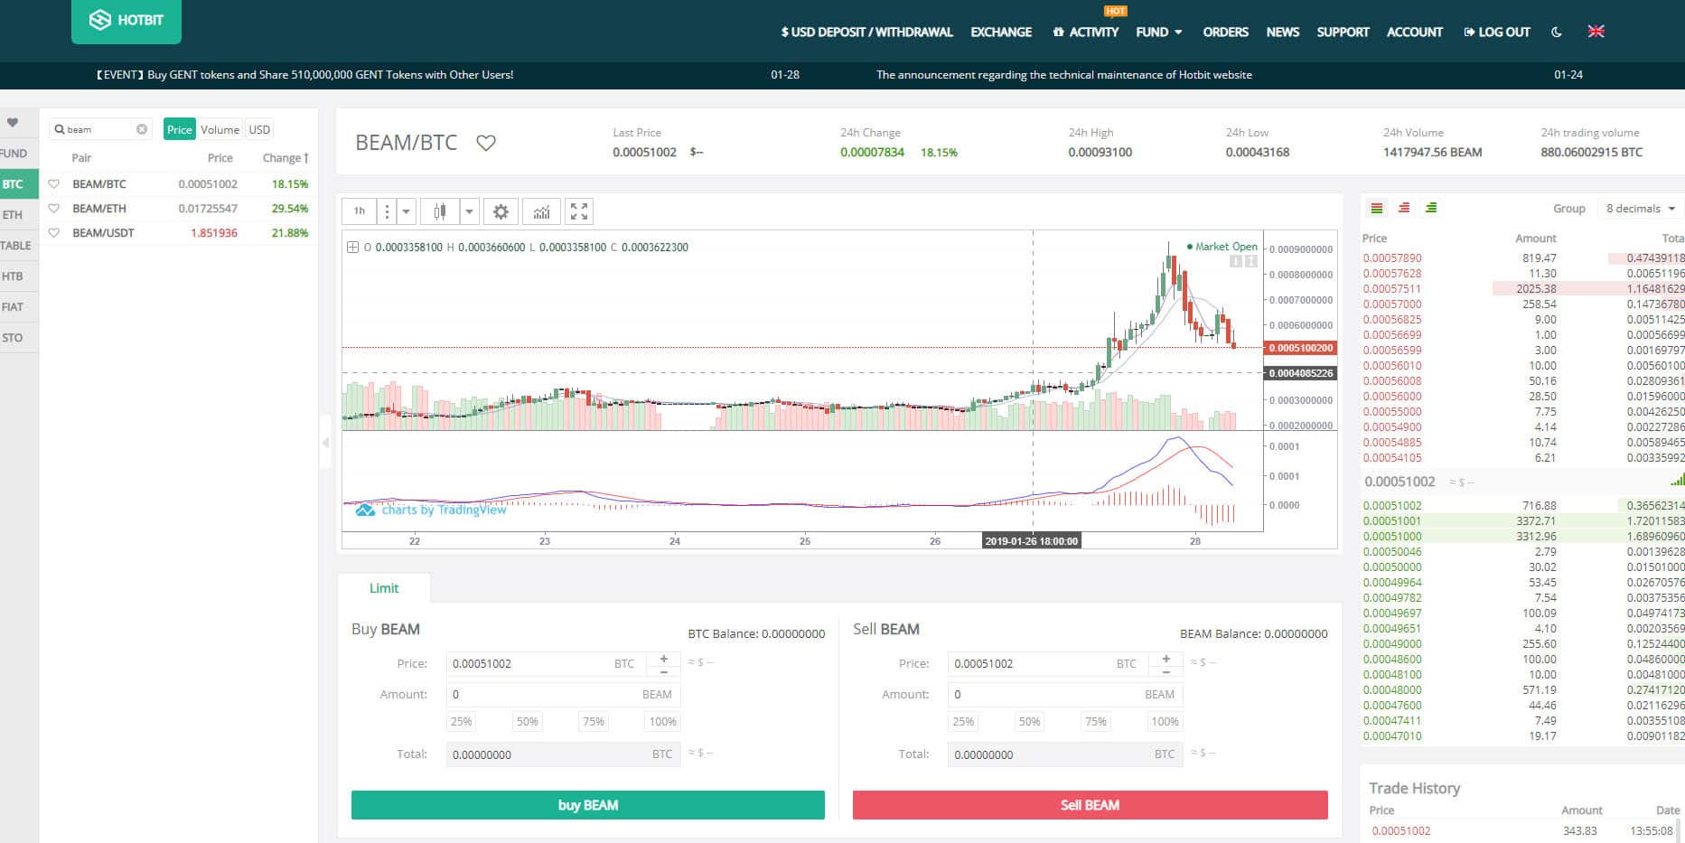The width and height of the screenshot is (1685, 843).
Task: Show both buy and sell orders view
Action: click(1377, 209)
